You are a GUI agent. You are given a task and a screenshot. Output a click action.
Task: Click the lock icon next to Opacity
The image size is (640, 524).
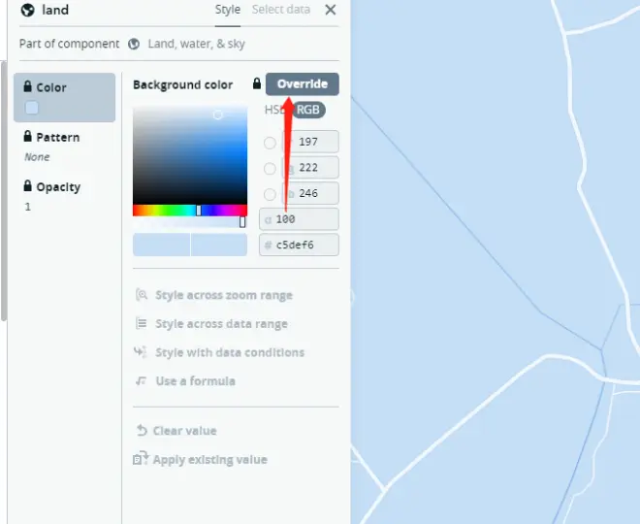point(27,186)
